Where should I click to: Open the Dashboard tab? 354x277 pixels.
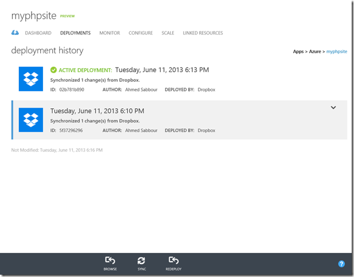[38, 33]
